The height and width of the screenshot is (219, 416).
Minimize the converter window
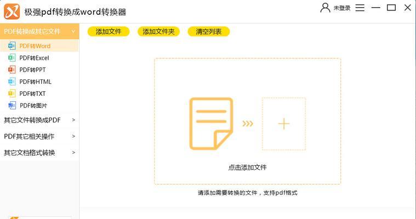coord(375,8)
